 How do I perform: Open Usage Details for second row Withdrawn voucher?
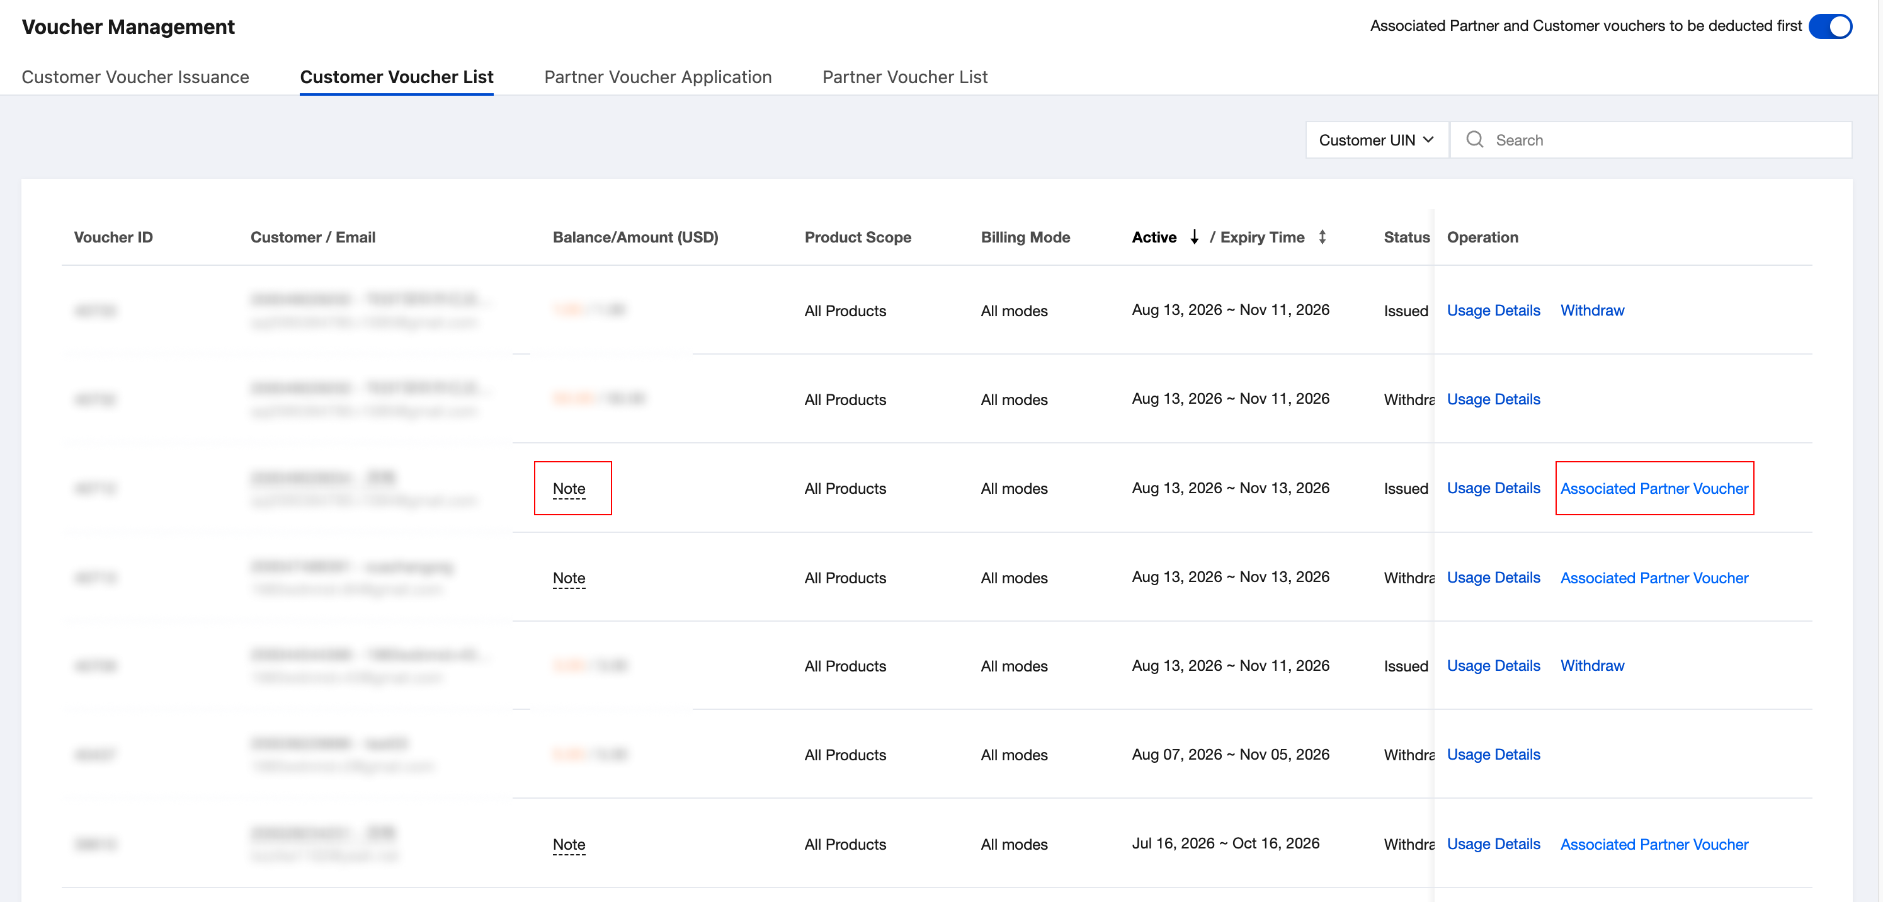pos(1493,399)
